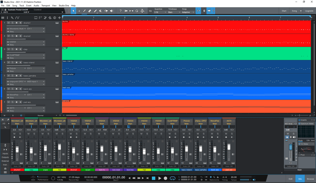
Task: Click the Rewind transport button
Action: tap(134, 178)
